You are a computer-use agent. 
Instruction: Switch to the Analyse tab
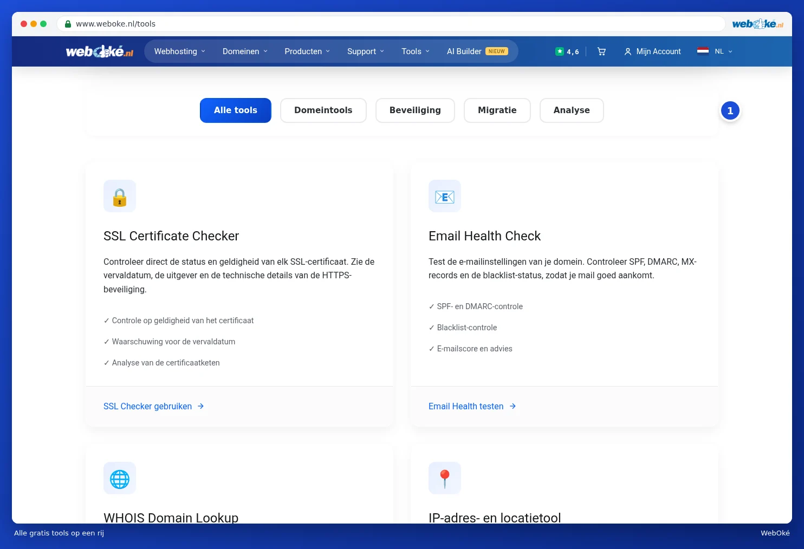coord(572,110)
